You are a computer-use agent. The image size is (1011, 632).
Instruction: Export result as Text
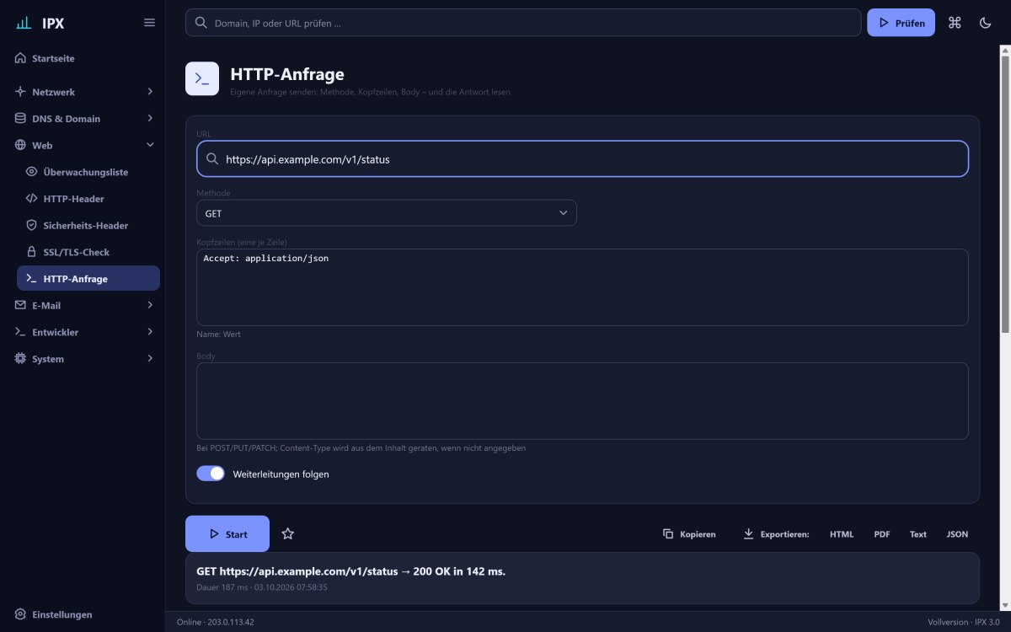[918, 534]
